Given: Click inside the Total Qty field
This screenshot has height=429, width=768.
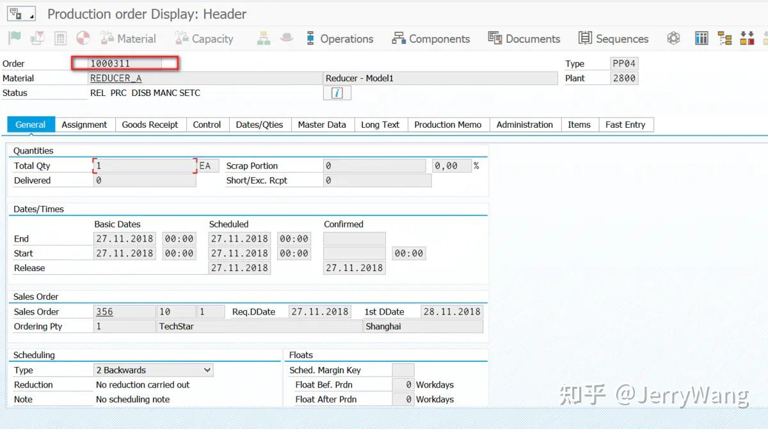Looking at the screenshot, I should pos(144,165).
